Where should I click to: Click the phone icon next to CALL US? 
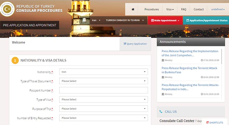(161, 111)
